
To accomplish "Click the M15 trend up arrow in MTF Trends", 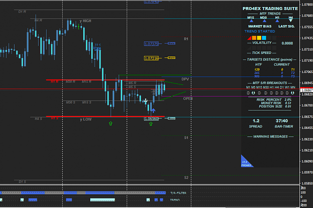I will click(251, 20).
